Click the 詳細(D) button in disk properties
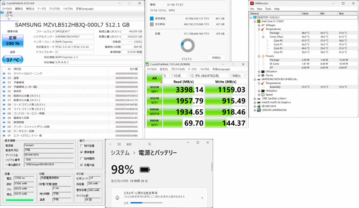359x208 pixels. (x=216, y=58)
